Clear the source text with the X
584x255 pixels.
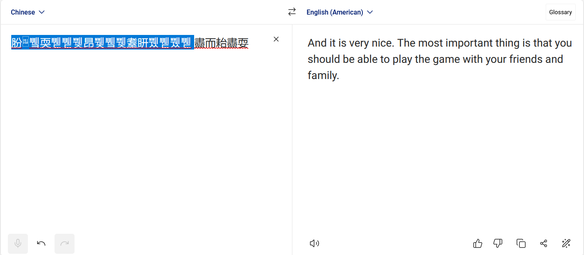point(276,39)
